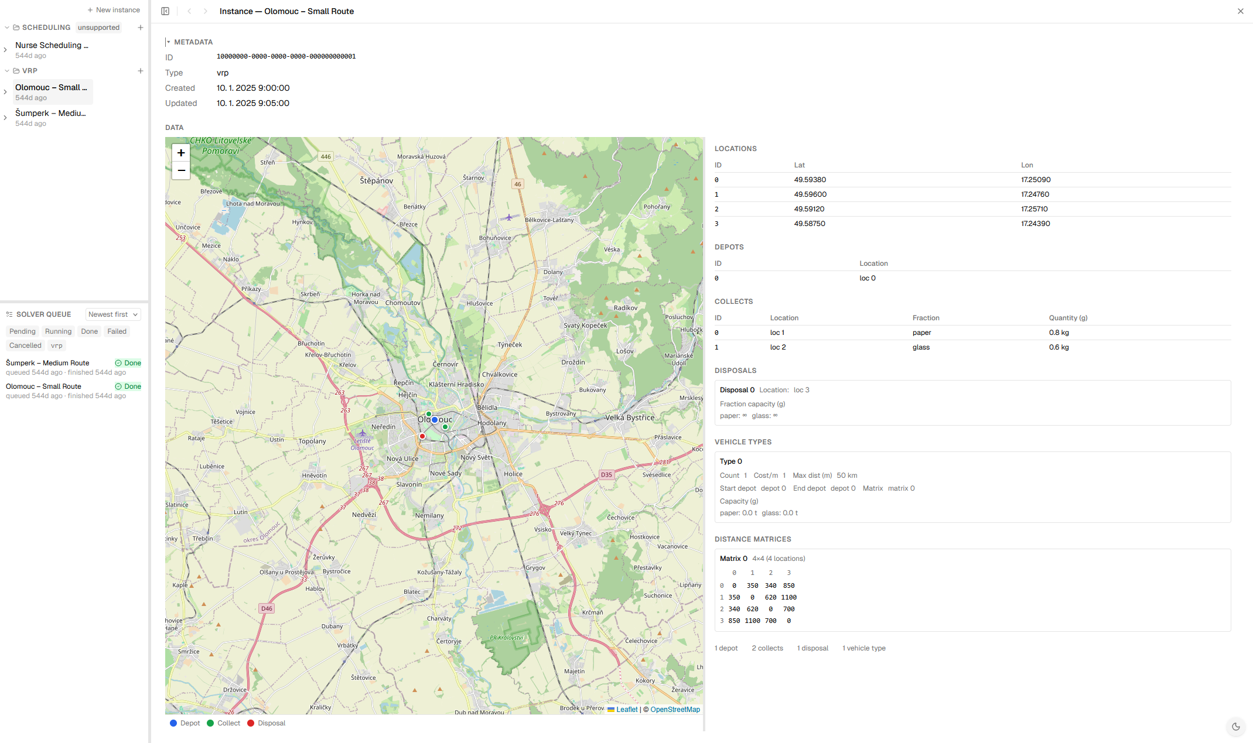
Task: Expand the Nurse Scheduling tree item
Action: (x=5, y=50)
